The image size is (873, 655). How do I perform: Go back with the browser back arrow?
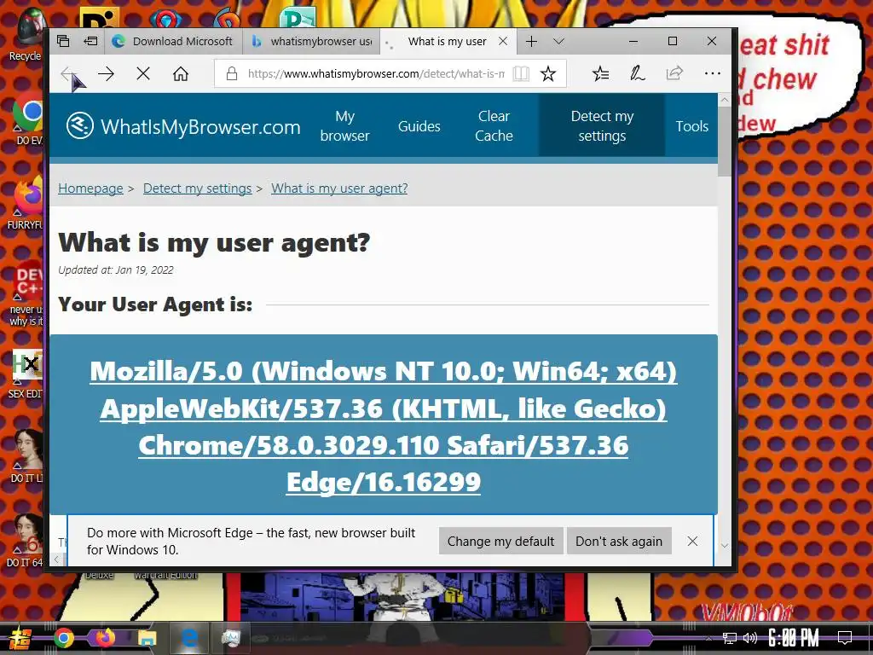(68, 73)
